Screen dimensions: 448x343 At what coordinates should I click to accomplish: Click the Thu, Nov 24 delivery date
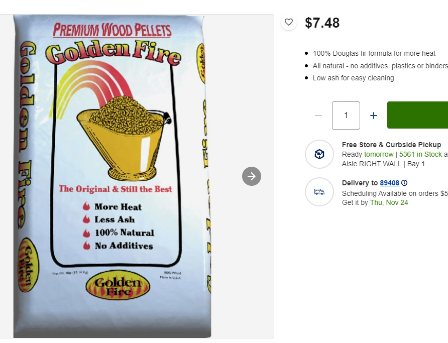389,202
